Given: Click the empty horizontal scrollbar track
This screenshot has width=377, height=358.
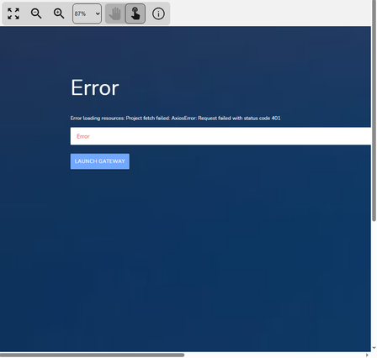Looking at the screenshot, I should [274, 355].
